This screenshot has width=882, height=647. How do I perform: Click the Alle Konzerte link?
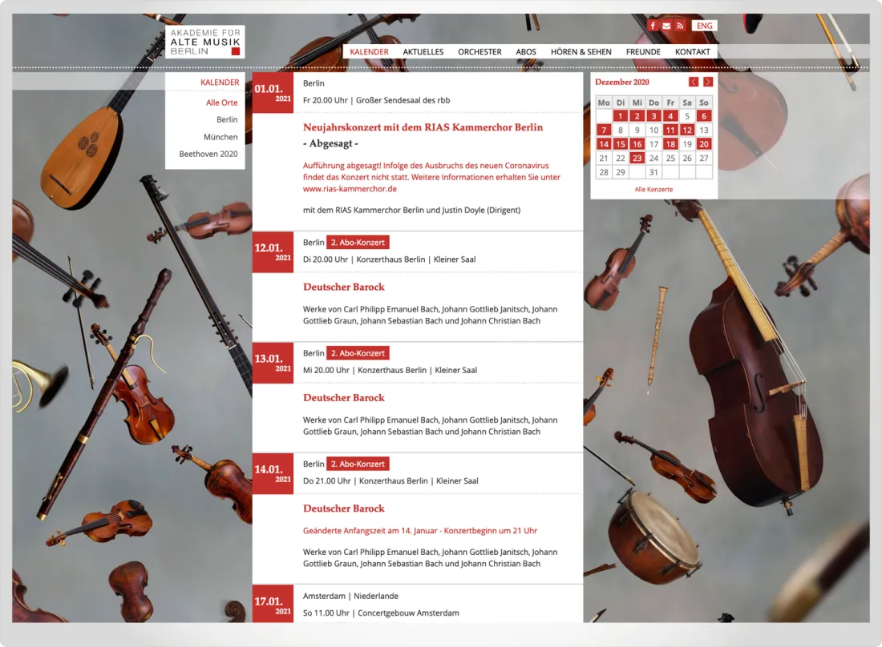pyautogui.click(x=653, y=189)
